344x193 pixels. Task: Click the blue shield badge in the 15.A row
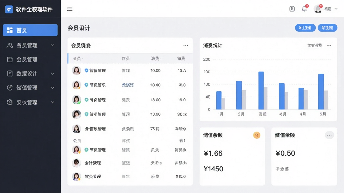pyautogui.click(x=86, y=70)
